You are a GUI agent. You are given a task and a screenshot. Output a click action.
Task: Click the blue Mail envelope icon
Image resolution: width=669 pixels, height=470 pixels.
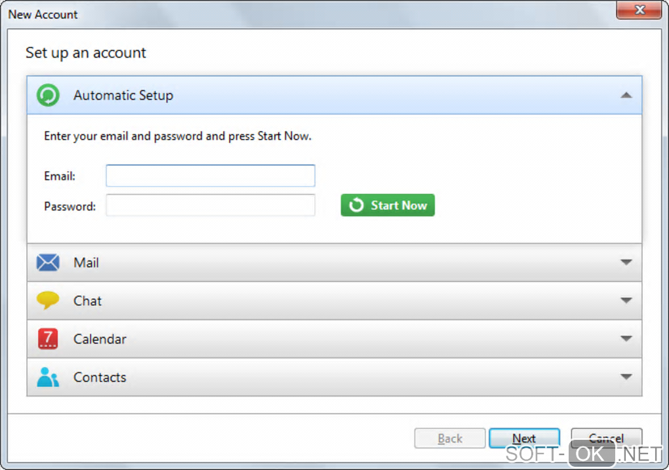(48, 263)
